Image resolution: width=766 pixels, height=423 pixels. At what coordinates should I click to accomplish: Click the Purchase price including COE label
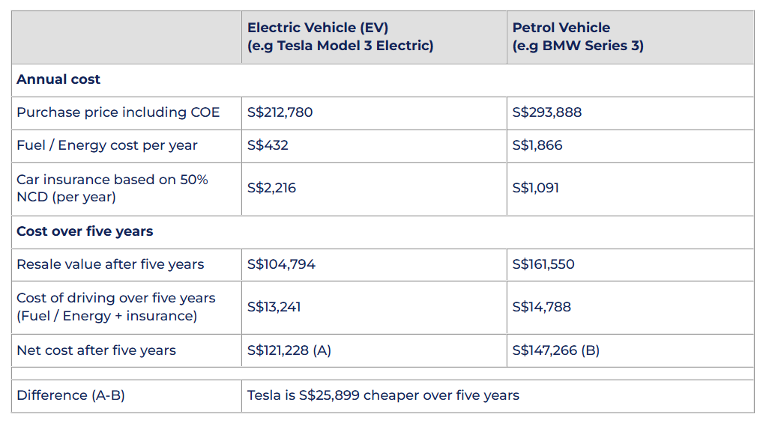pyautogui.click(x=118, y=112)
